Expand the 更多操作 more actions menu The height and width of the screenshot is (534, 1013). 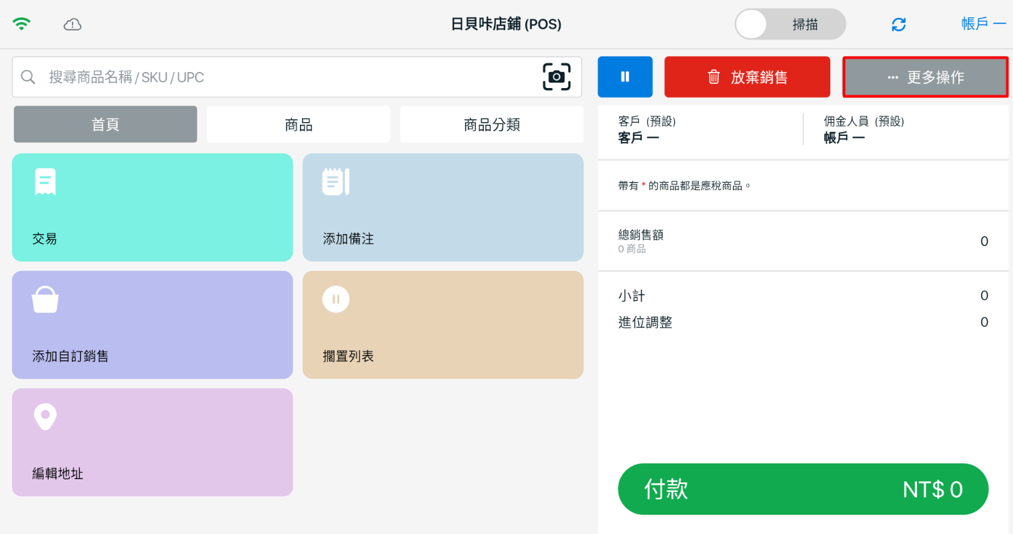coord(925,77)
